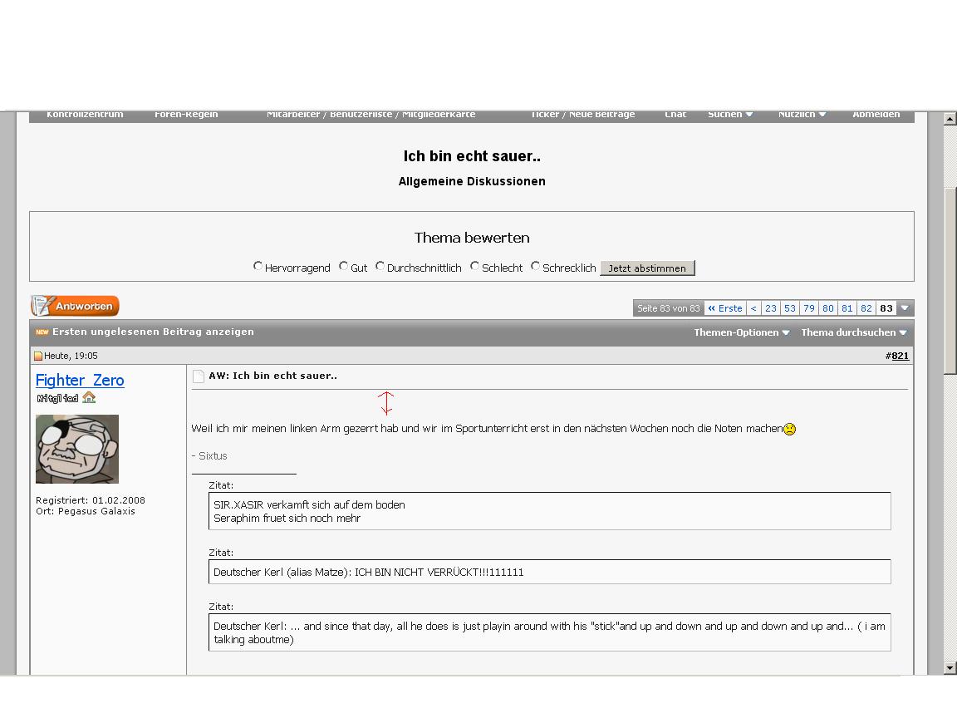This screenshot has width=957, height=718.
Task: Open the Fighter_Zero username profile link
Action: 80,381
